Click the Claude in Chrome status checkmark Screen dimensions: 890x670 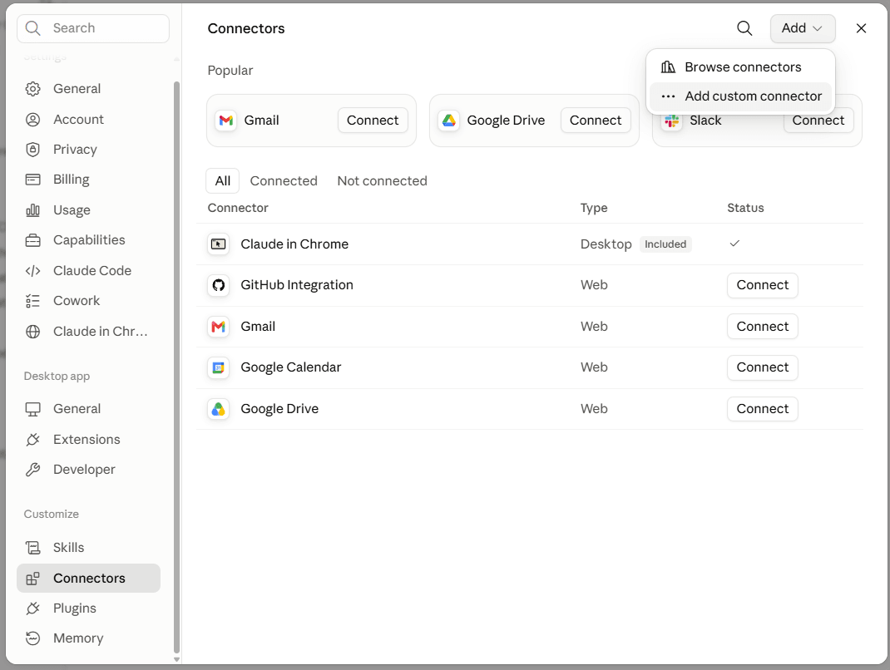pos(734,244)
